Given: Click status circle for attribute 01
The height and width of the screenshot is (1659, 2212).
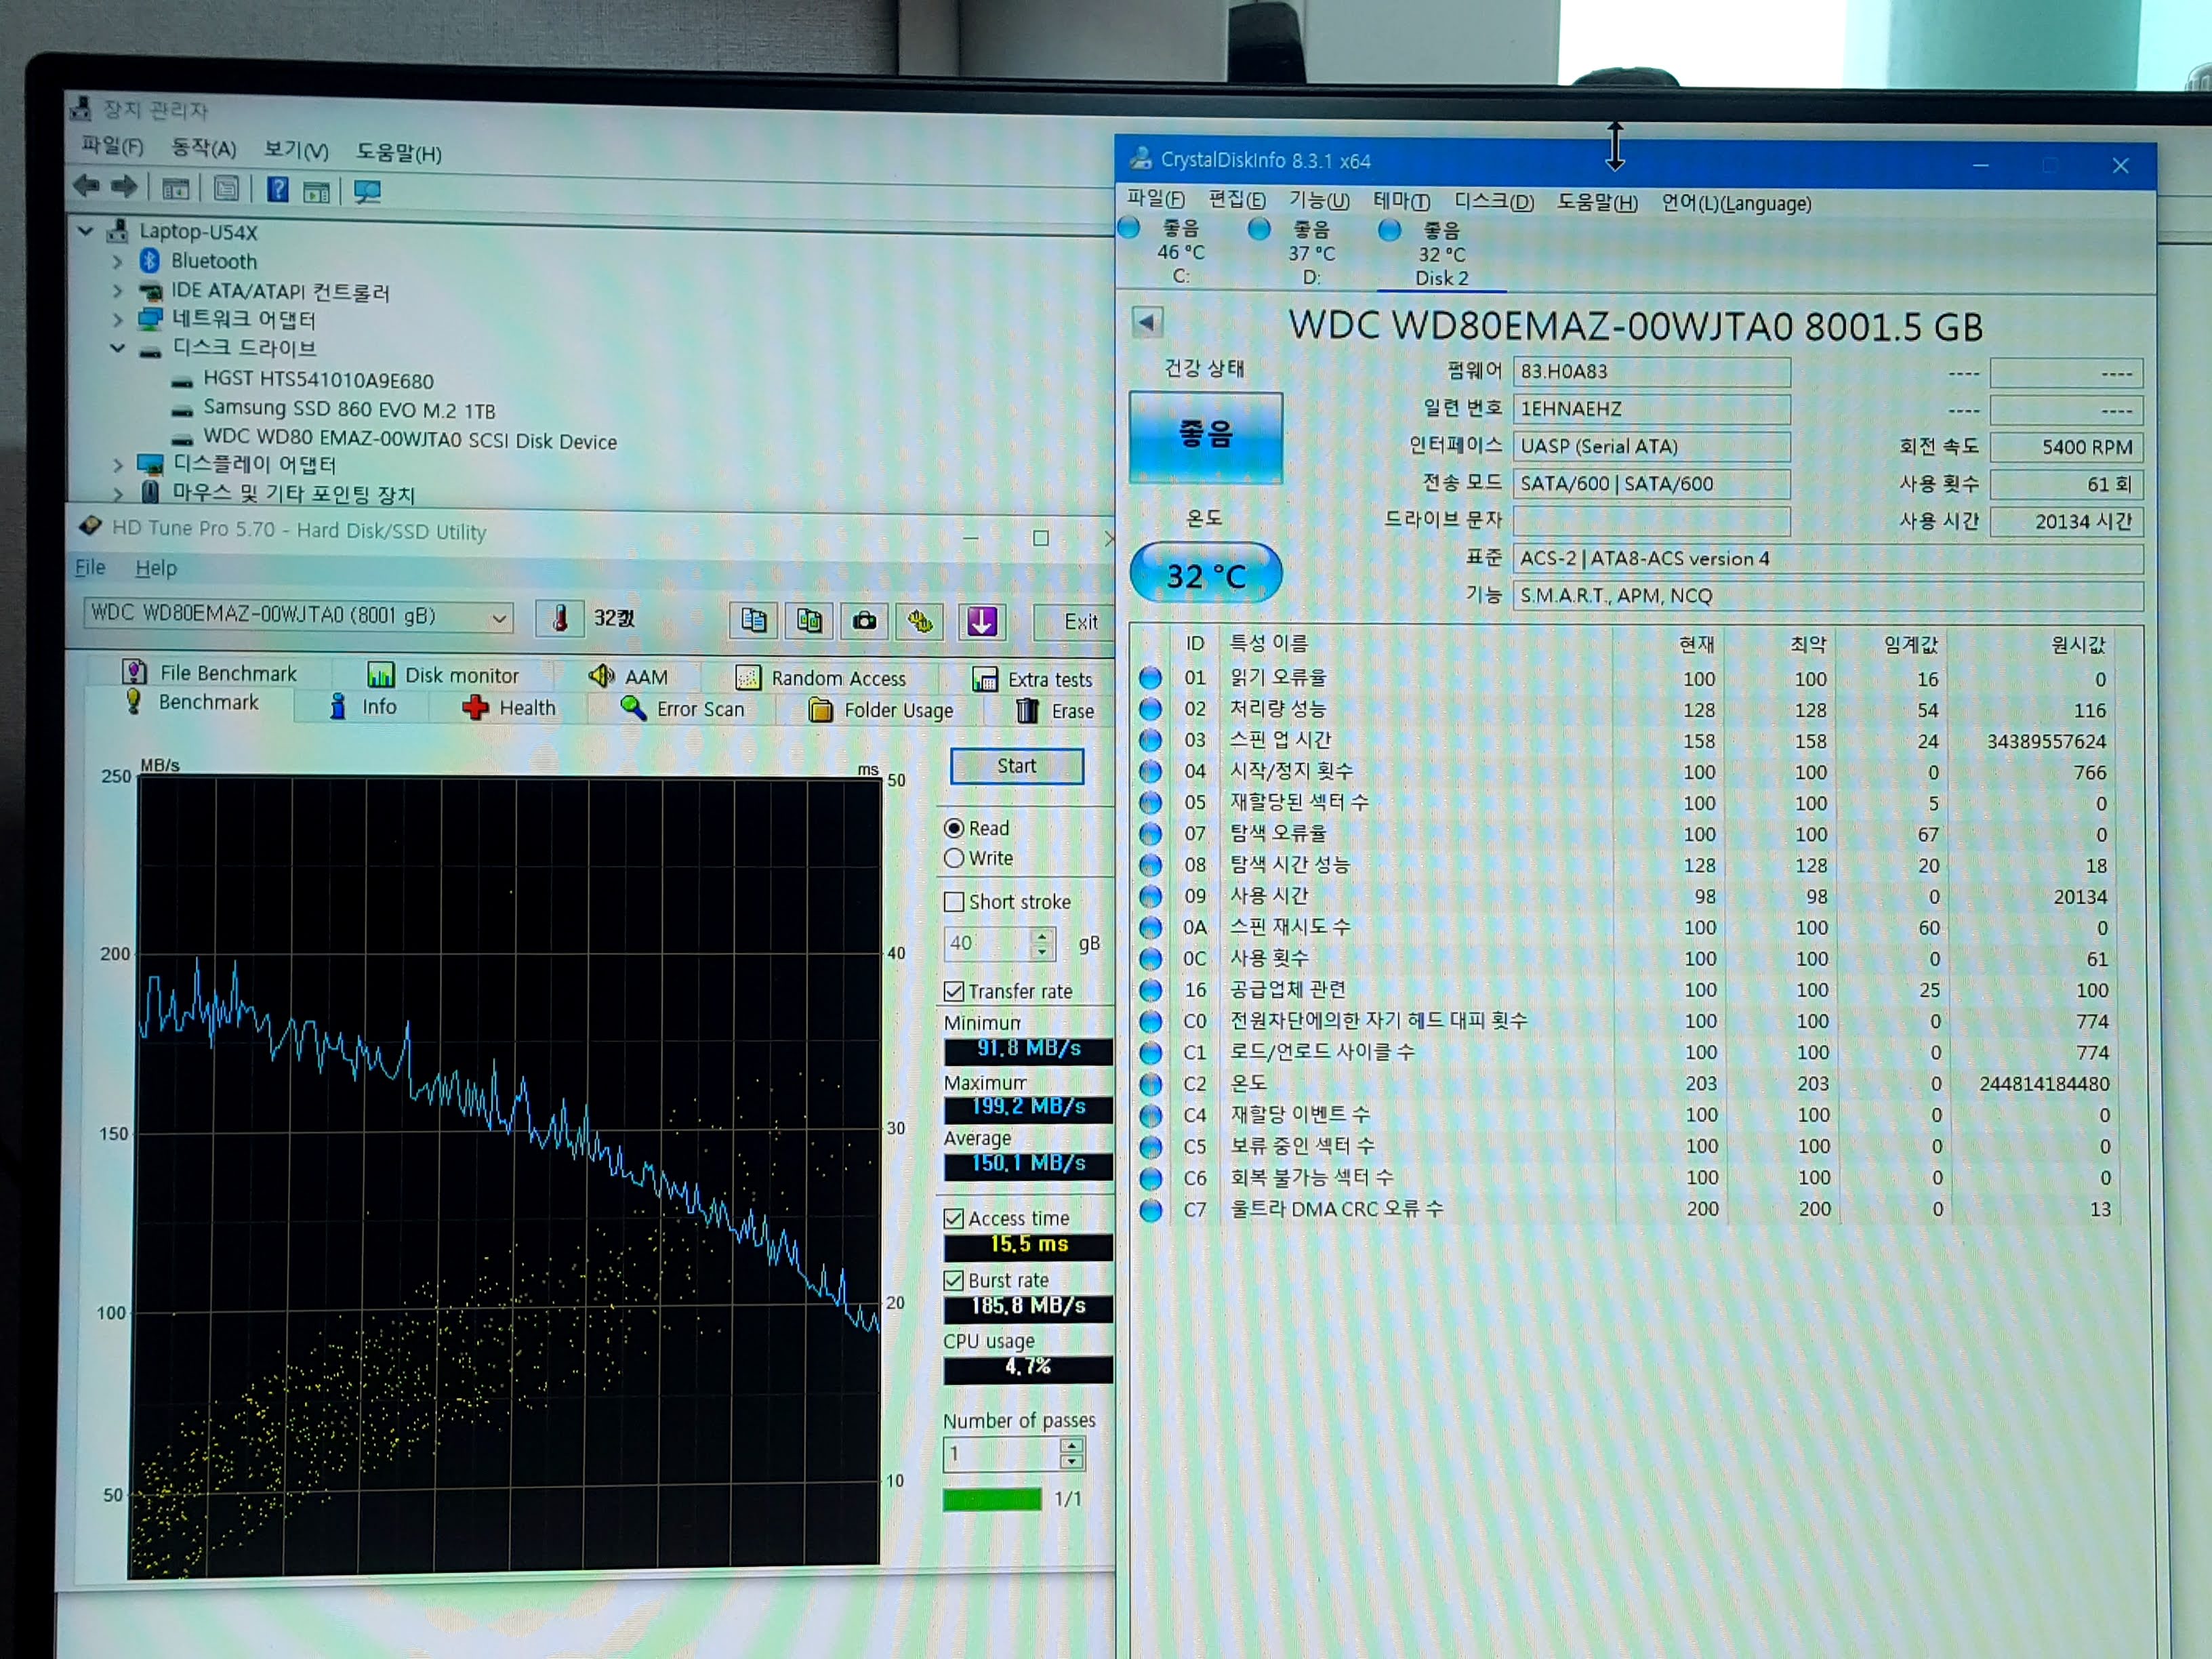Looking at the screenshot, I should click(1151, 678).
